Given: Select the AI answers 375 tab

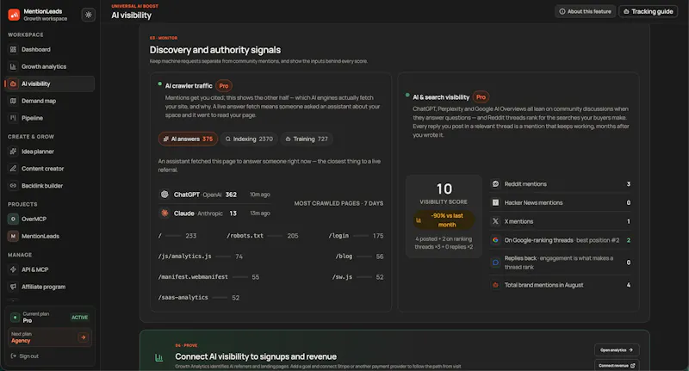Looking at the screenshot, I should coord(188,139).
